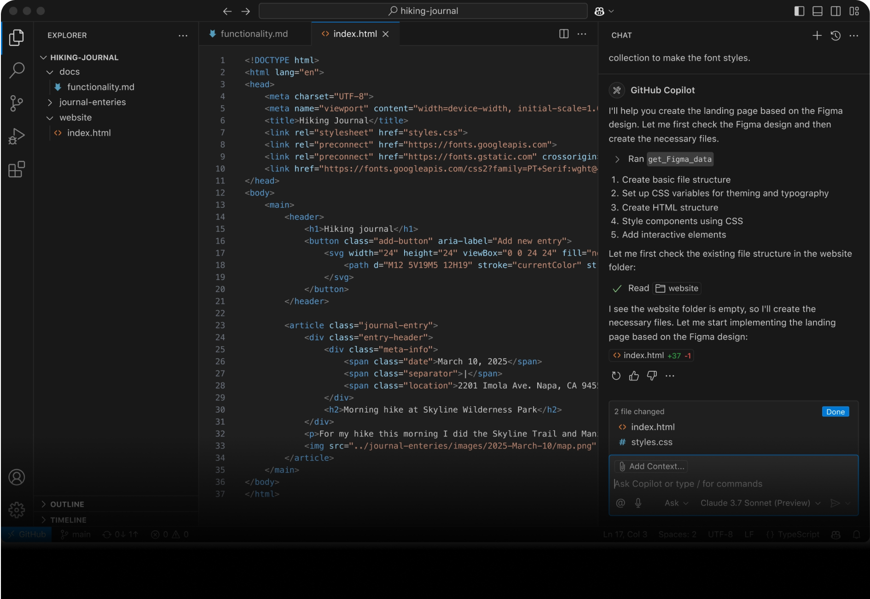Click the thumbs down feedback icon
The height and width of the screenshot is (599, 870).
(x=652, y=376)
